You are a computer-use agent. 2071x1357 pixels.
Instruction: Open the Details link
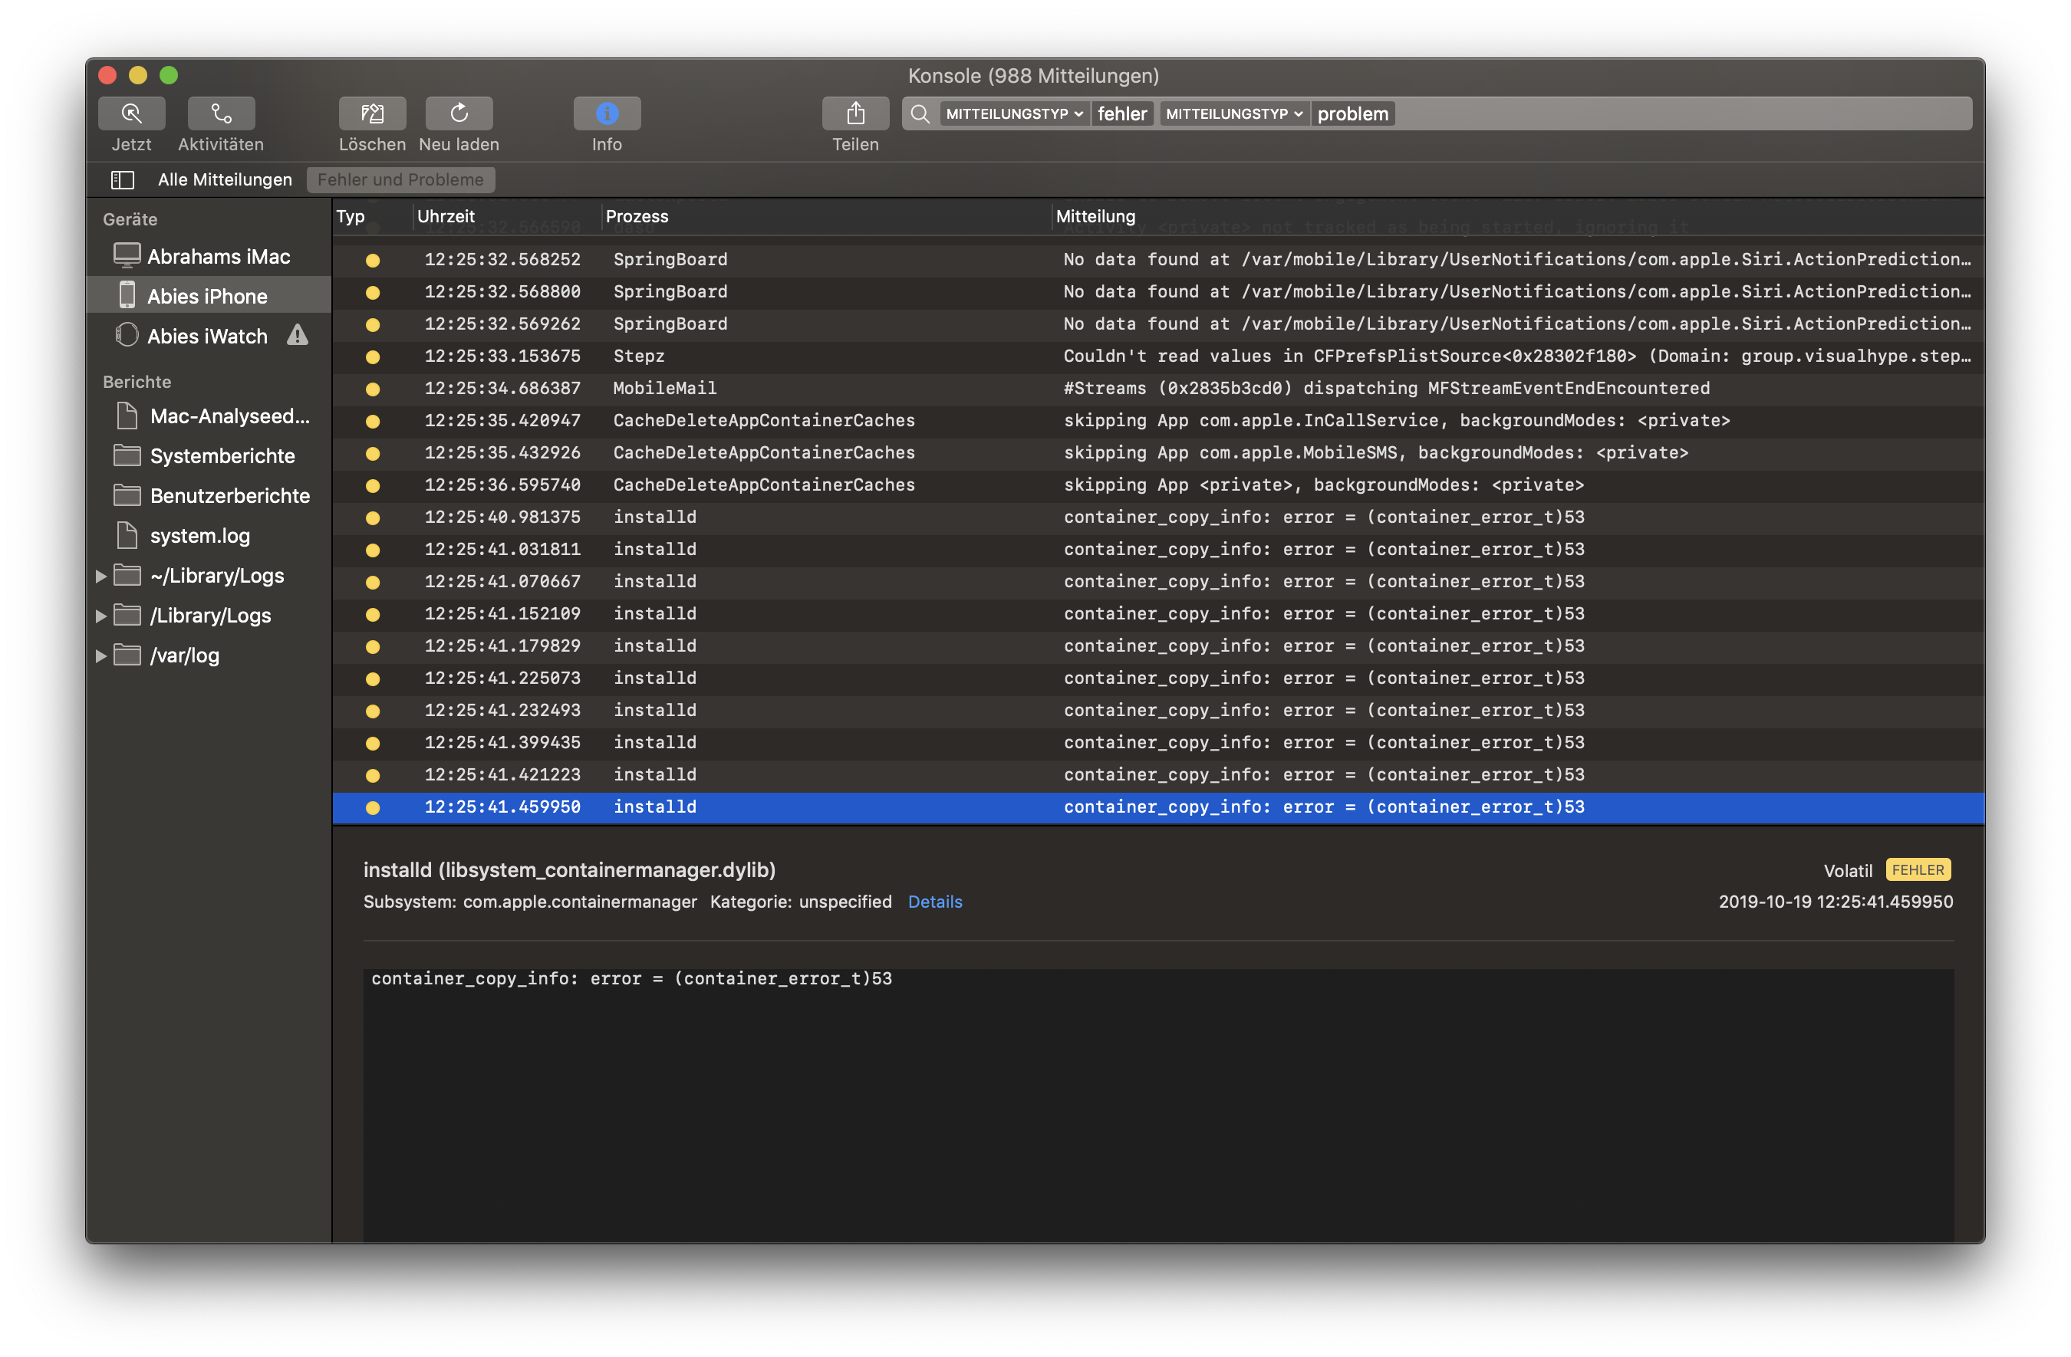click(x=934, y=902)
